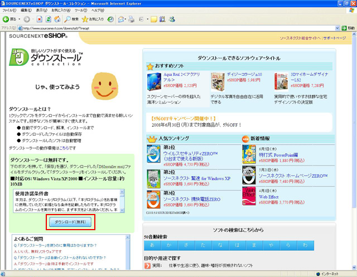The width and height of the screenshot is (357, 277).
Task: Click the Go (移動) button icon
Action: [x=348, y=28]
